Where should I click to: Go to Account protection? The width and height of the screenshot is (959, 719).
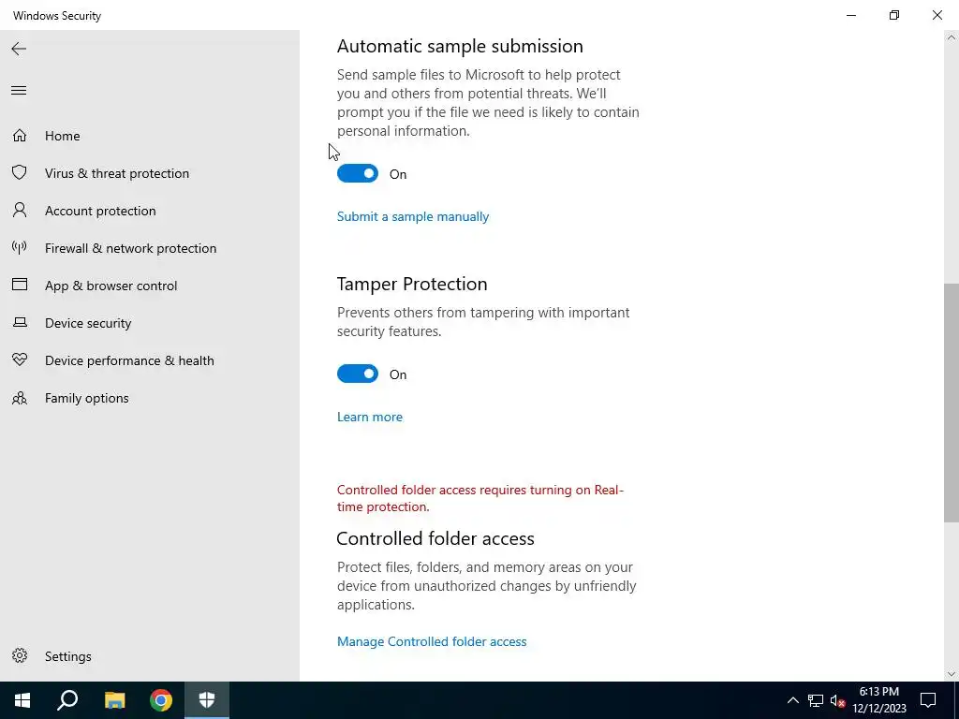click(x=100, y=211)
